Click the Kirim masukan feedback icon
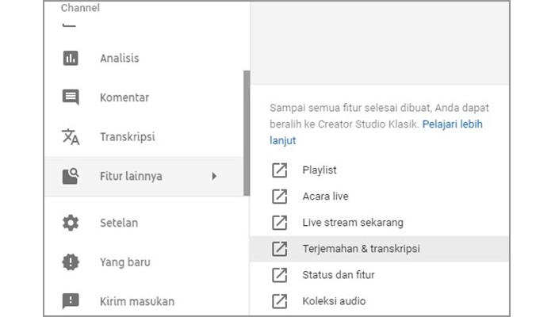Viewport: 555px width, 317px height. [71, 300]
